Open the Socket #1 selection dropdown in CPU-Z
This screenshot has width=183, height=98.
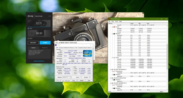tap(67, 77)
